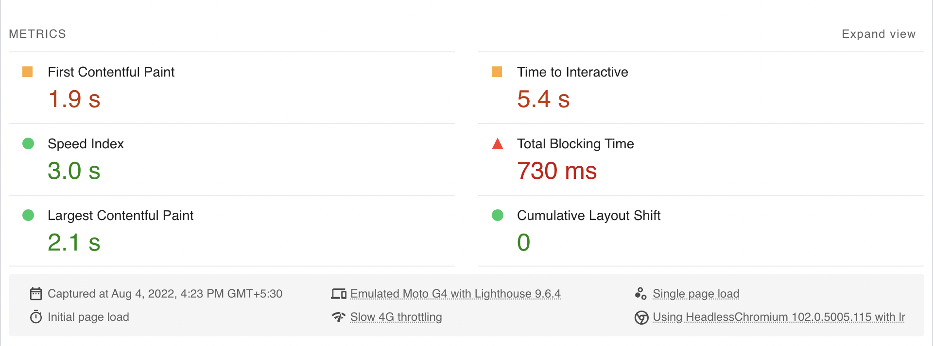Select the 3.0 s metric value
933x346 pixels.
point(74,171)
